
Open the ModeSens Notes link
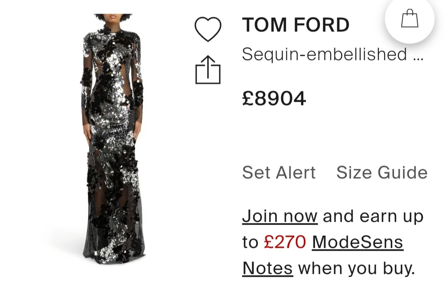[x=357, y=242]
